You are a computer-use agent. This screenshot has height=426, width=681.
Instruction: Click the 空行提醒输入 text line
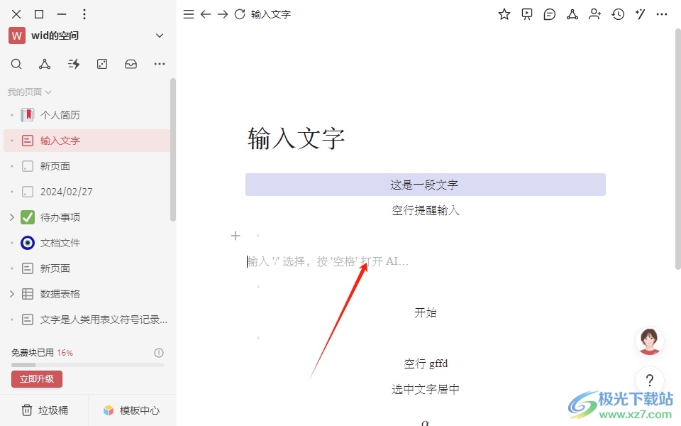point(425,210)
